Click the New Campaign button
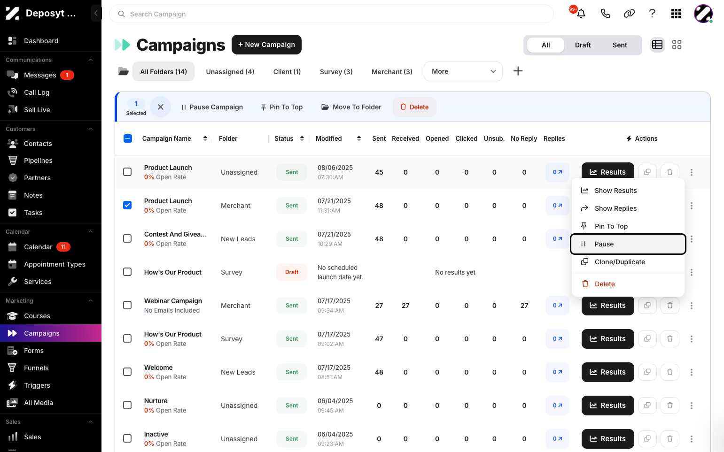The width and height of the screenshot is (724, 452). coord(266,45)
